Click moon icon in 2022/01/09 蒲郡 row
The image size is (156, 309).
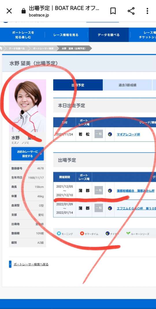coord(110,208)
